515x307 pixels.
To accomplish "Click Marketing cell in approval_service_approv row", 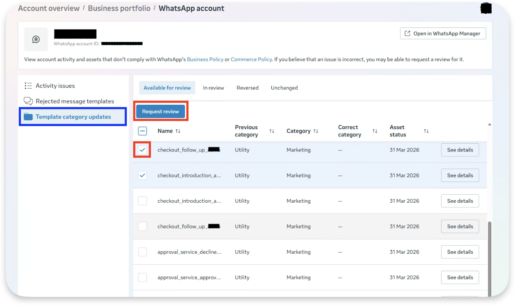I will pos(298,277).
